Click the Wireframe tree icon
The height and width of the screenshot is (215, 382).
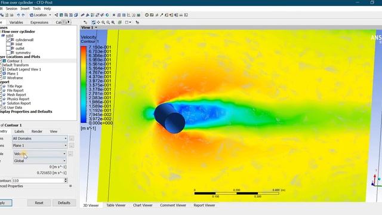[4, 78]
